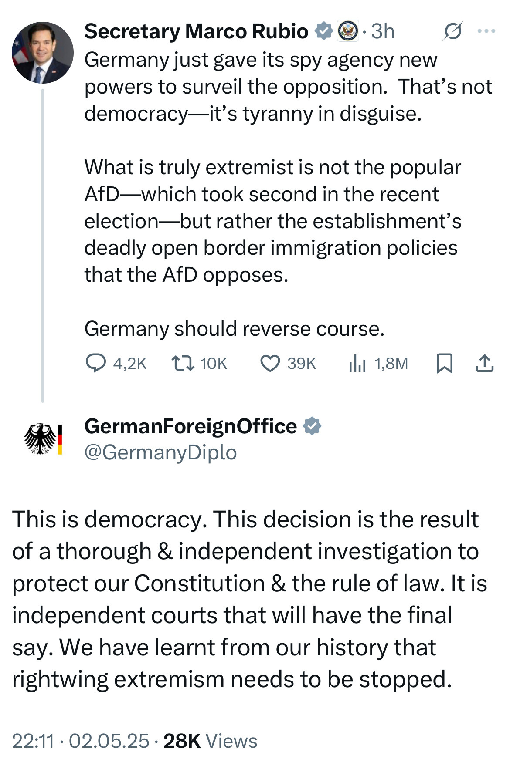Click the 22:11 · 02.05.25 post timestamp
The width and height of the screenshot is (510, 759).
tap(81, 741)
